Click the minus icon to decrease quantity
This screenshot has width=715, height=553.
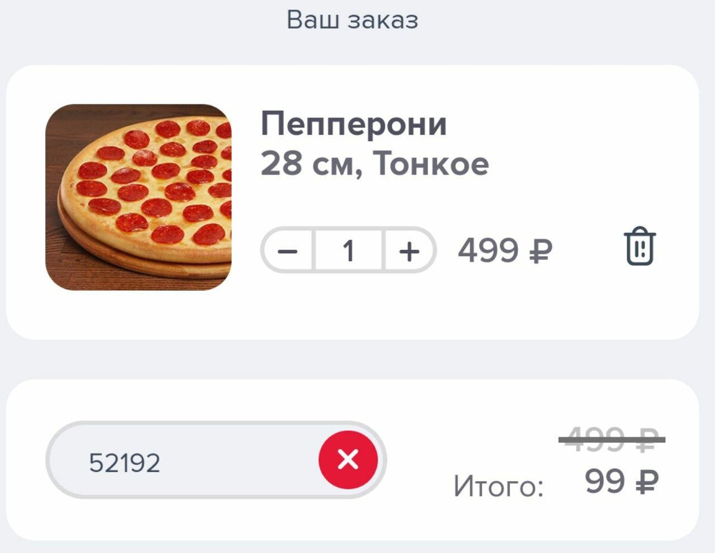288,250
